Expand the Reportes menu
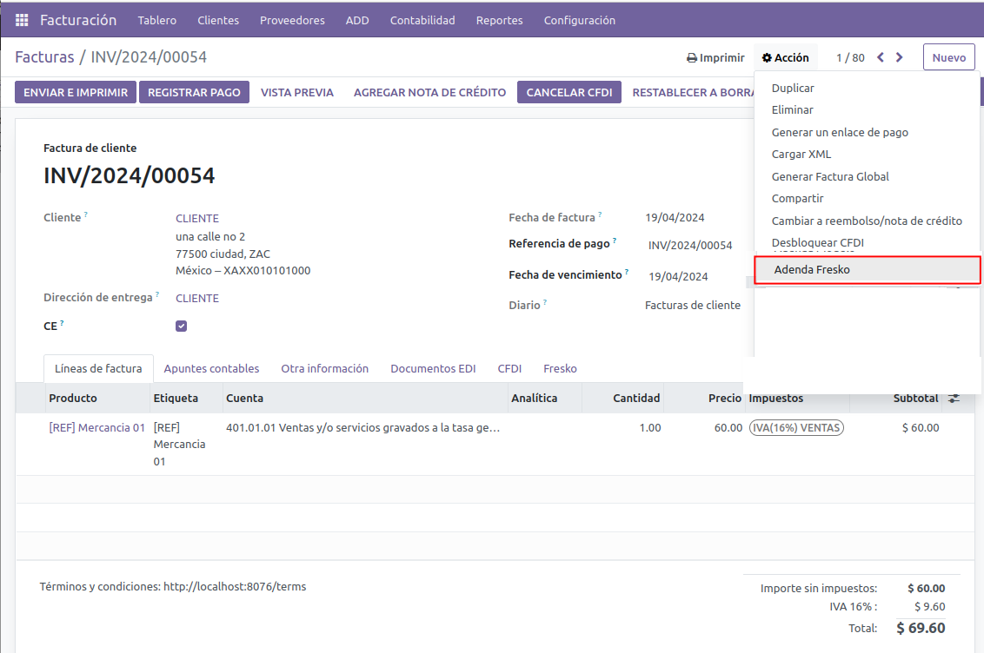Image resolution: width=984 pixels, height=653 pixels. pos(499,20)
